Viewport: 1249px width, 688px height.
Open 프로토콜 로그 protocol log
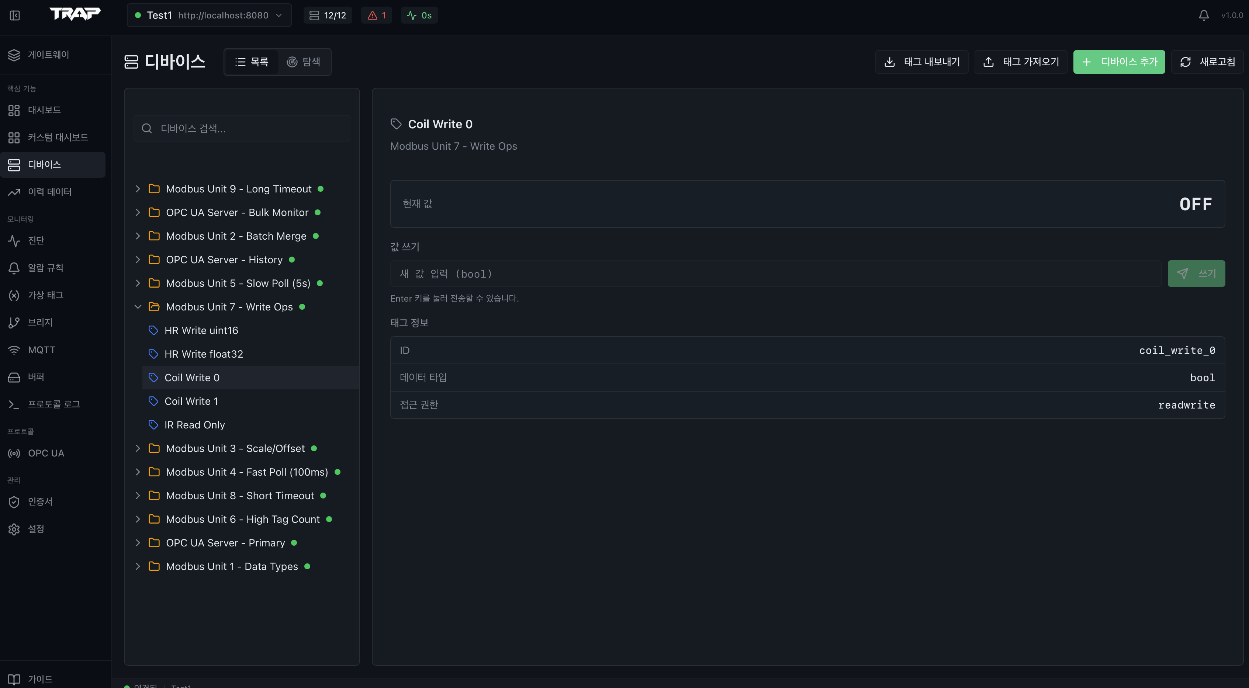pyautogui.click(x=53, y=404)
